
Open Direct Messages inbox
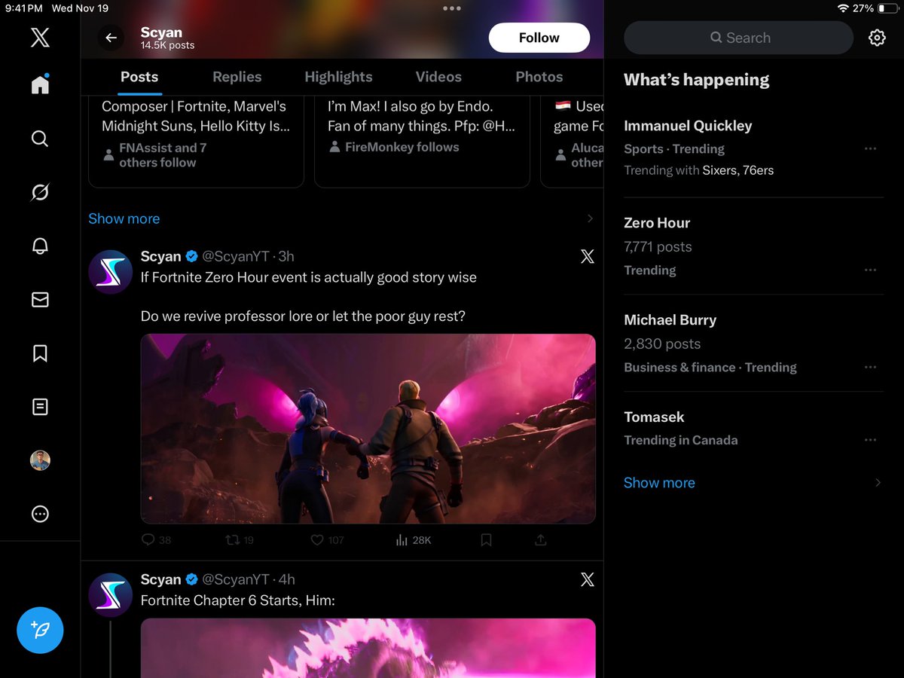pos(40,299)
